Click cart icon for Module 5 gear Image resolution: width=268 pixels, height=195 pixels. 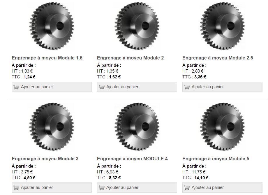[187, 188]
